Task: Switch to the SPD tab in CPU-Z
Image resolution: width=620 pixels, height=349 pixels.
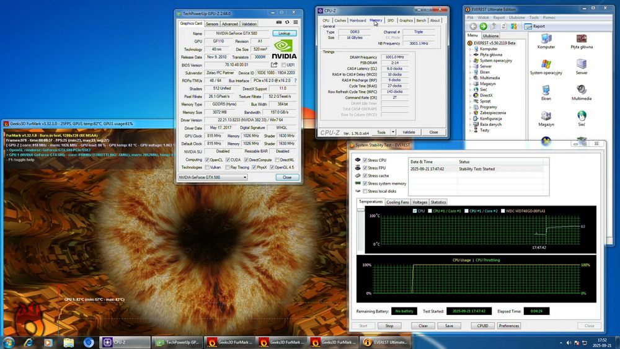Action: coord(390,20)
